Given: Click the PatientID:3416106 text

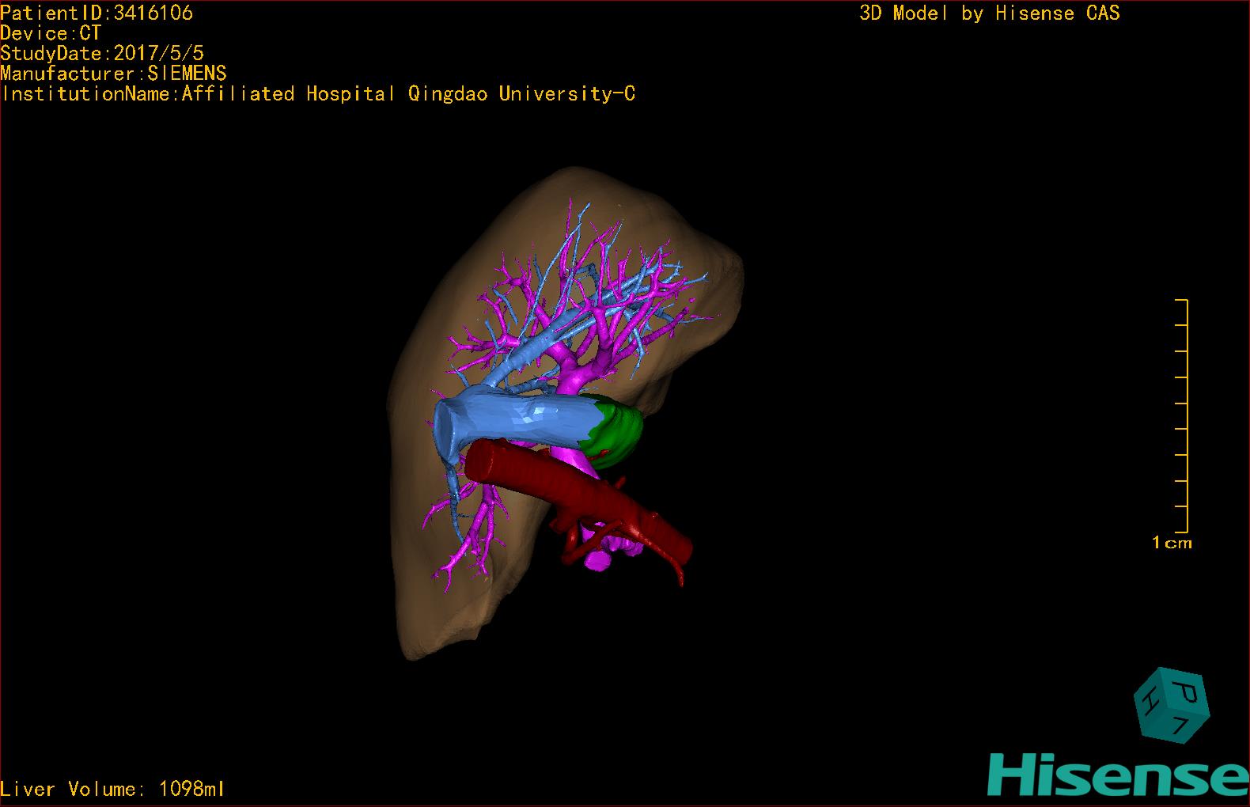Looking at the screenshot, I should pyautogui.click(x=97, y=13).
